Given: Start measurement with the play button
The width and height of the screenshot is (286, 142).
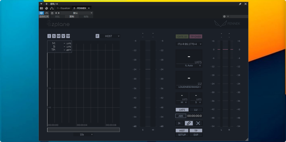Looking at the screenshot, I should coord(180,123).
